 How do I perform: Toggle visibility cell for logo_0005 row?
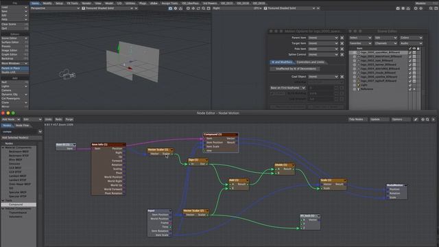(x=414, y=73)
